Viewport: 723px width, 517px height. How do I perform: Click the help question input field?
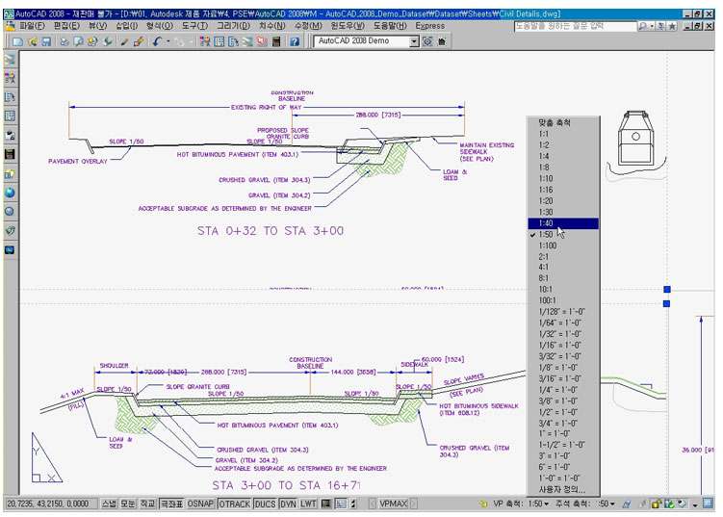[574, 26]
